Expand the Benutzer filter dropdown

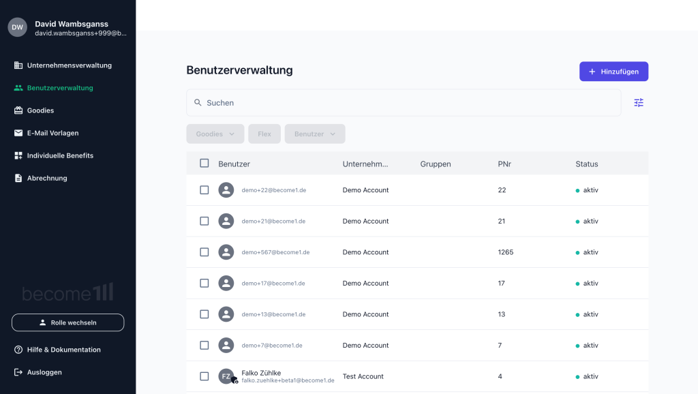pos(315,134)
